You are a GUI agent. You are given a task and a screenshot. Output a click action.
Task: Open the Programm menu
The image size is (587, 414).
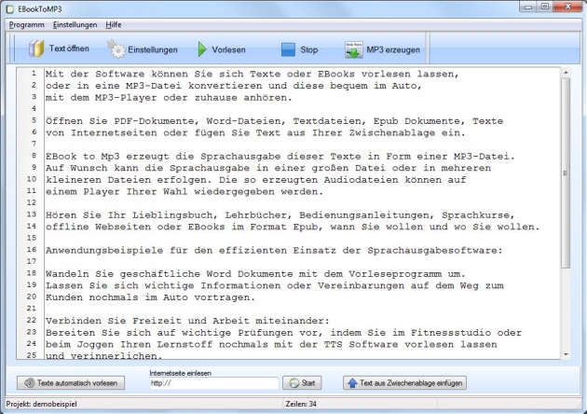pos(25,23)
